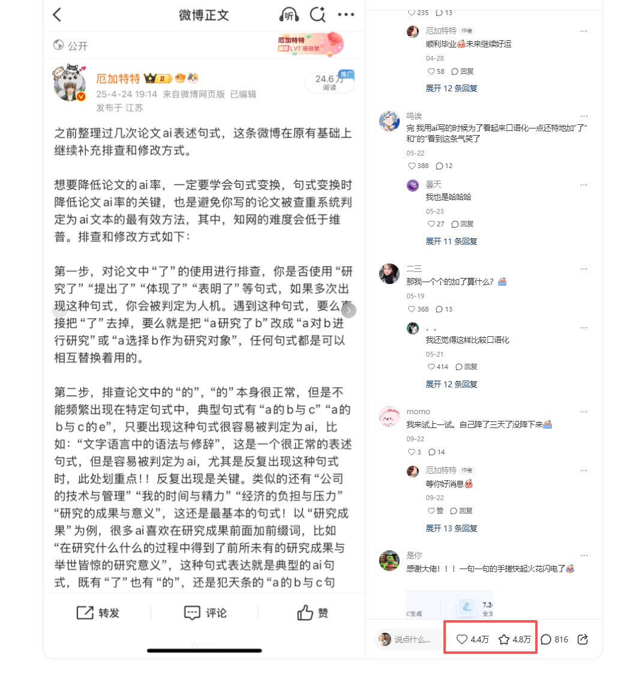This screenshot has height=676, width=639.
Task: Click the 说点什么 comment input field
Action: [407, 639]
